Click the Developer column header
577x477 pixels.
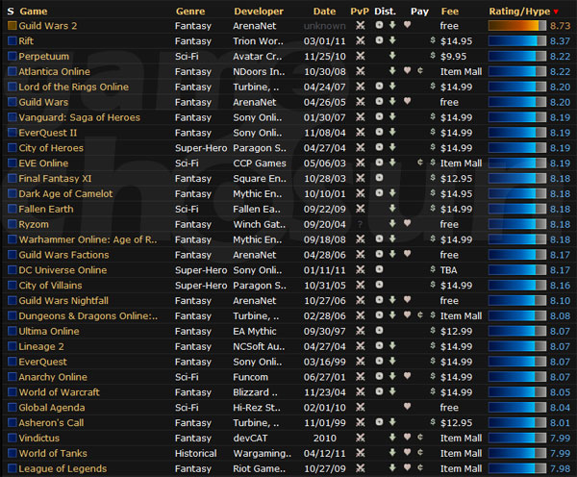tap(259, 11)
